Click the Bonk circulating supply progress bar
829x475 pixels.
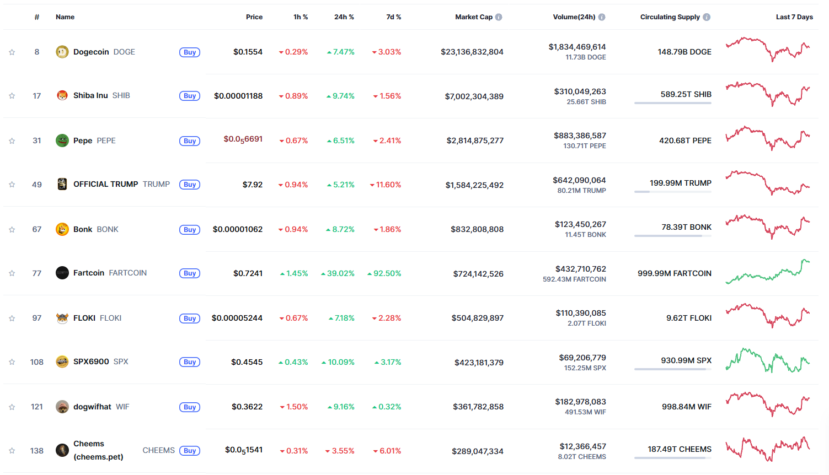click(x=673, y=236)
